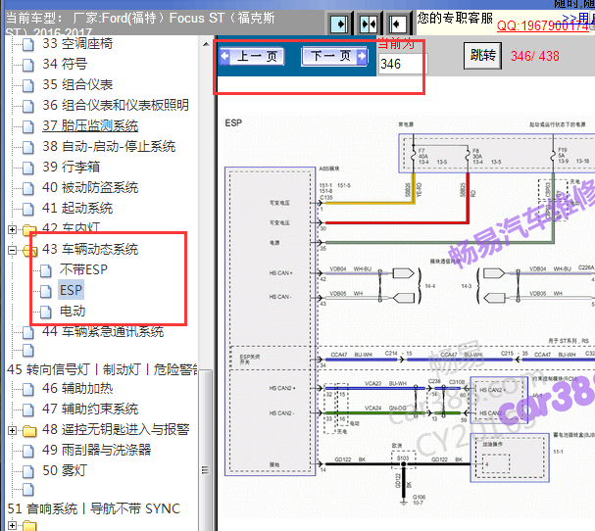The width and height of the screenshot is (595, 531).
Task: Click the 346/ 438 page counter text
Action: 534,56
